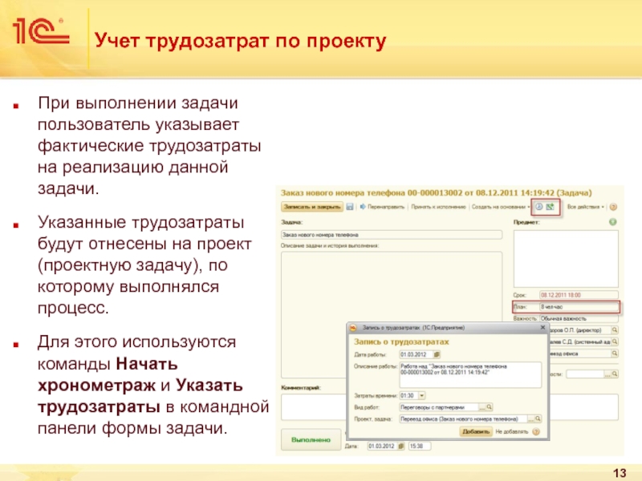Click magnifier icon in Вид работ field
The image size is (642, 481).
coord(490,407)
